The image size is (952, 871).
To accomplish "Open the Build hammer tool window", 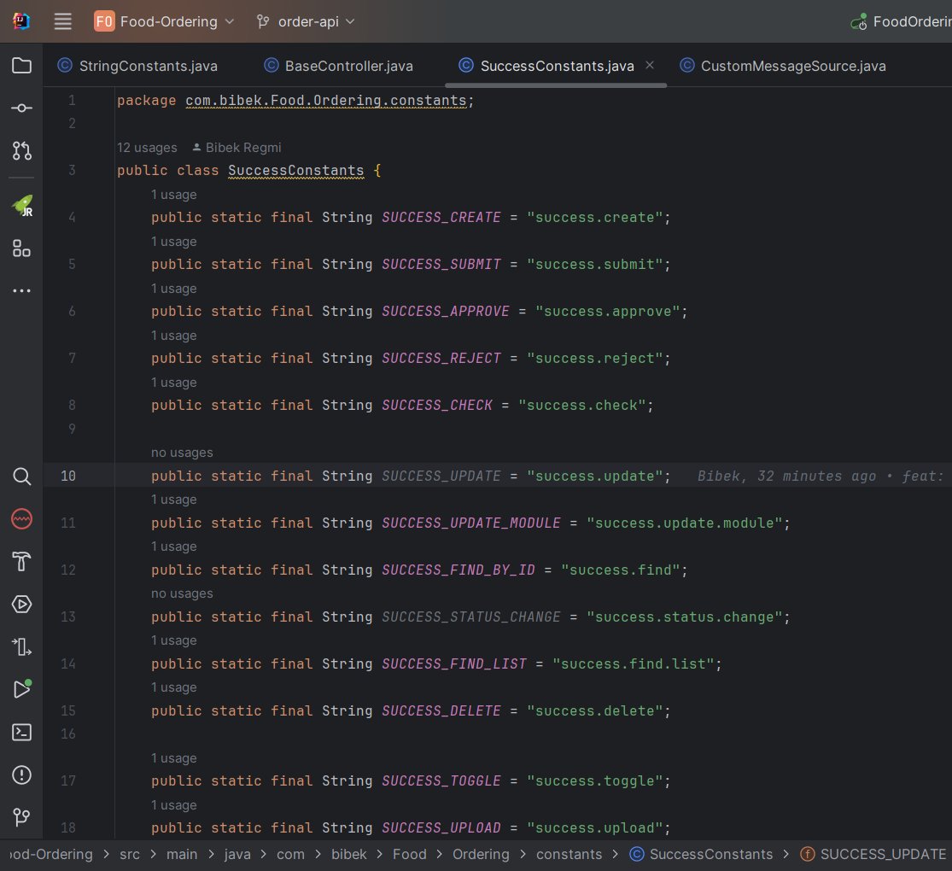I will [x=22, y=561].
